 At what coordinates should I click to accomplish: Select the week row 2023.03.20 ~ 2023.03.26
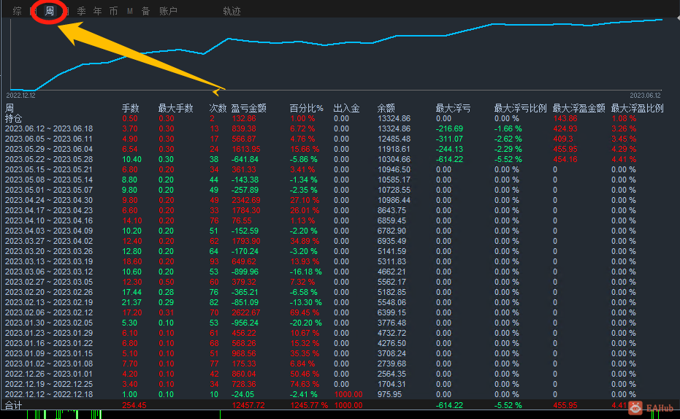[49, 251]
